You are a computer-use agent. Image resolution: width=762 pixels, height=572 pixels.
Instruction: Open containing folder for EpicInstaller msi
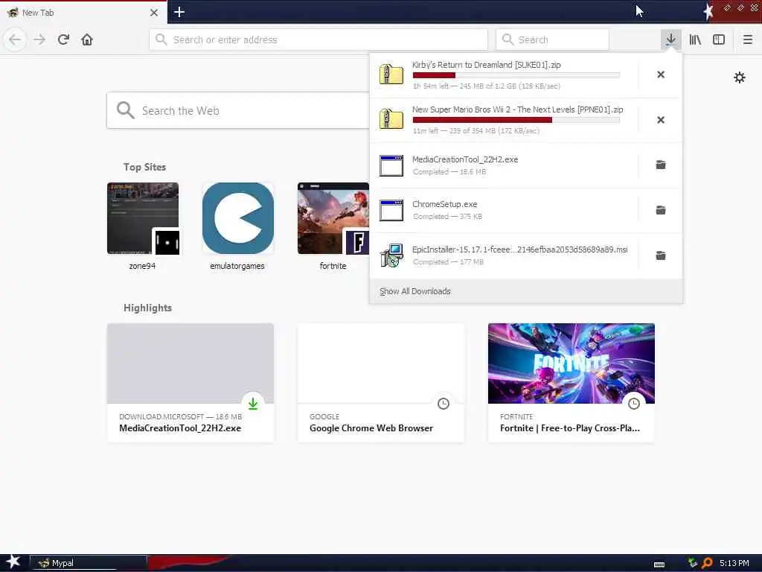[x=661, y=255]
